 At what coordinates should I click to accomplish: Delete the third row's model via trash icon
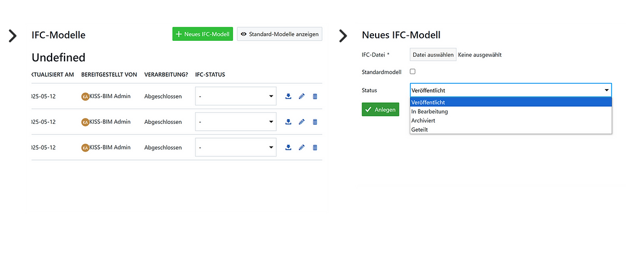click(x=315, y=148)
